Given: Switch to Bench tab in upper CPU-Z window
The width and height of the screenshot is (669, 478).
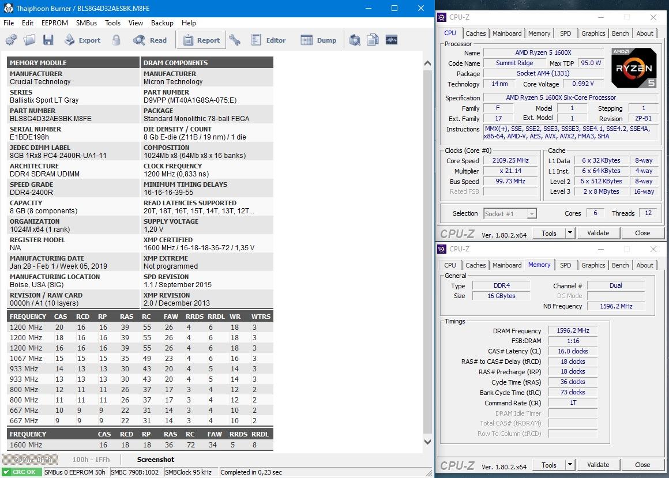Looking at the screenshot, I should click(620, 33).
